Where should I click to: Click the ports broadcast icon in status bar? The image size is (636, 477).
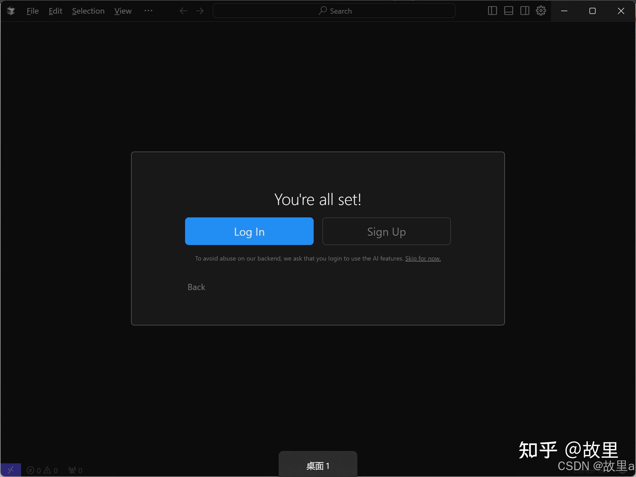[x=72, y=470]
